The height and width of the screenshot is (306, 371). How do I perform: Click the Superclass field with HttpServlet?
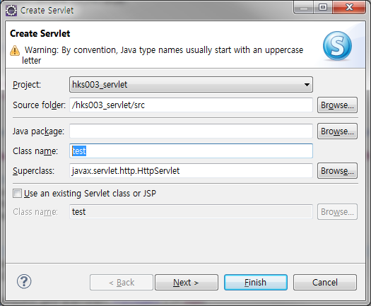(x=191, y=170)
